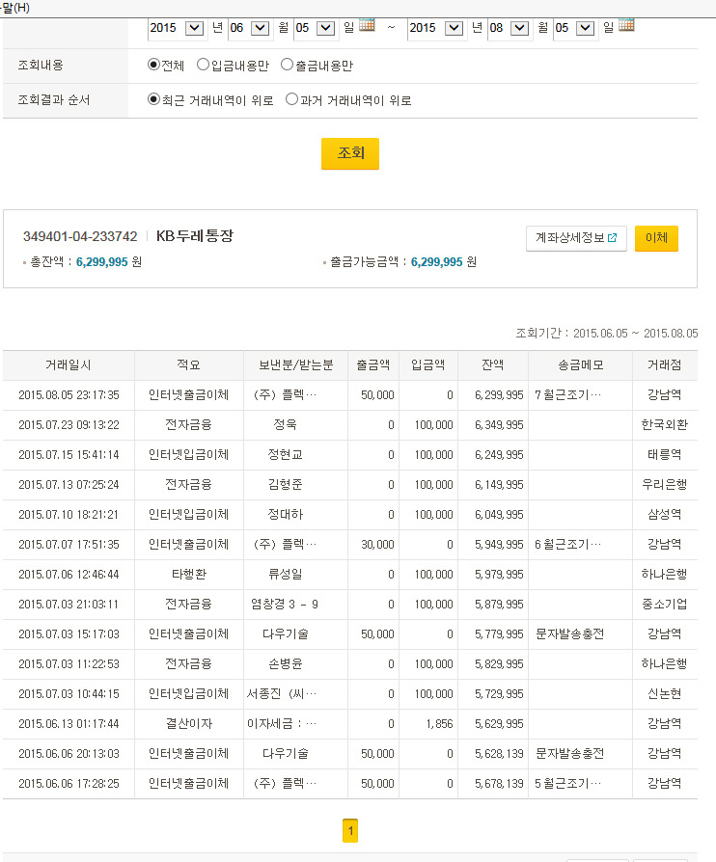716x862 pixels.
Task: Click the 문자발송충전 memo on 2015.07.03
Action: click(x=569, y=634)
